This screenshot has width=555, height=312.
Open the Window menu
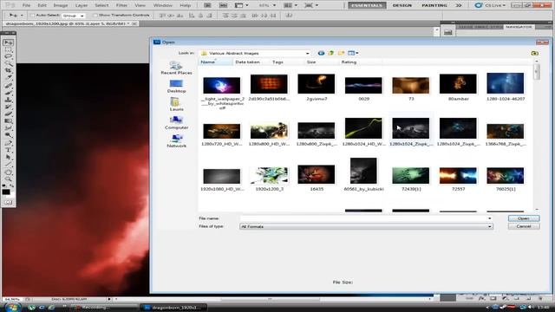[162, 5]
